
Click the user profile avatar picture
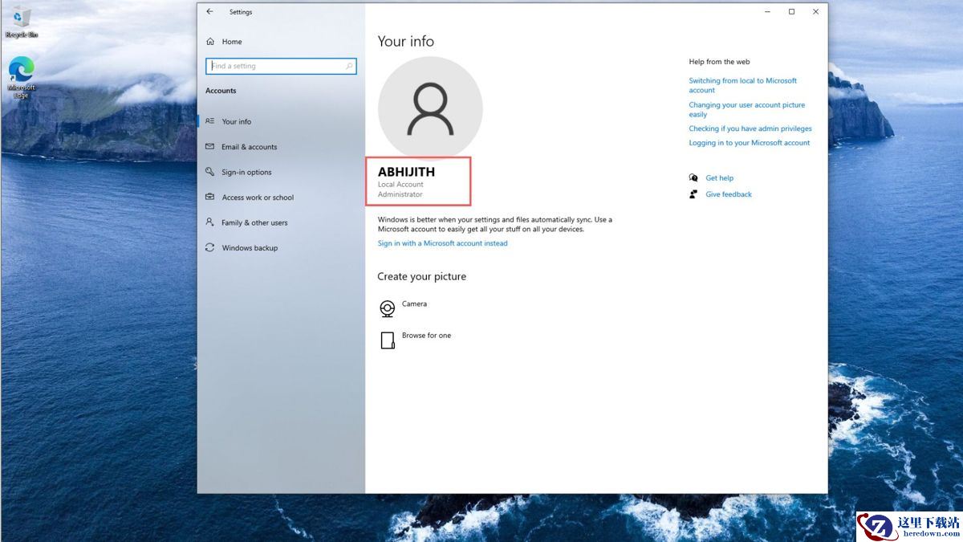pos(430,109)
